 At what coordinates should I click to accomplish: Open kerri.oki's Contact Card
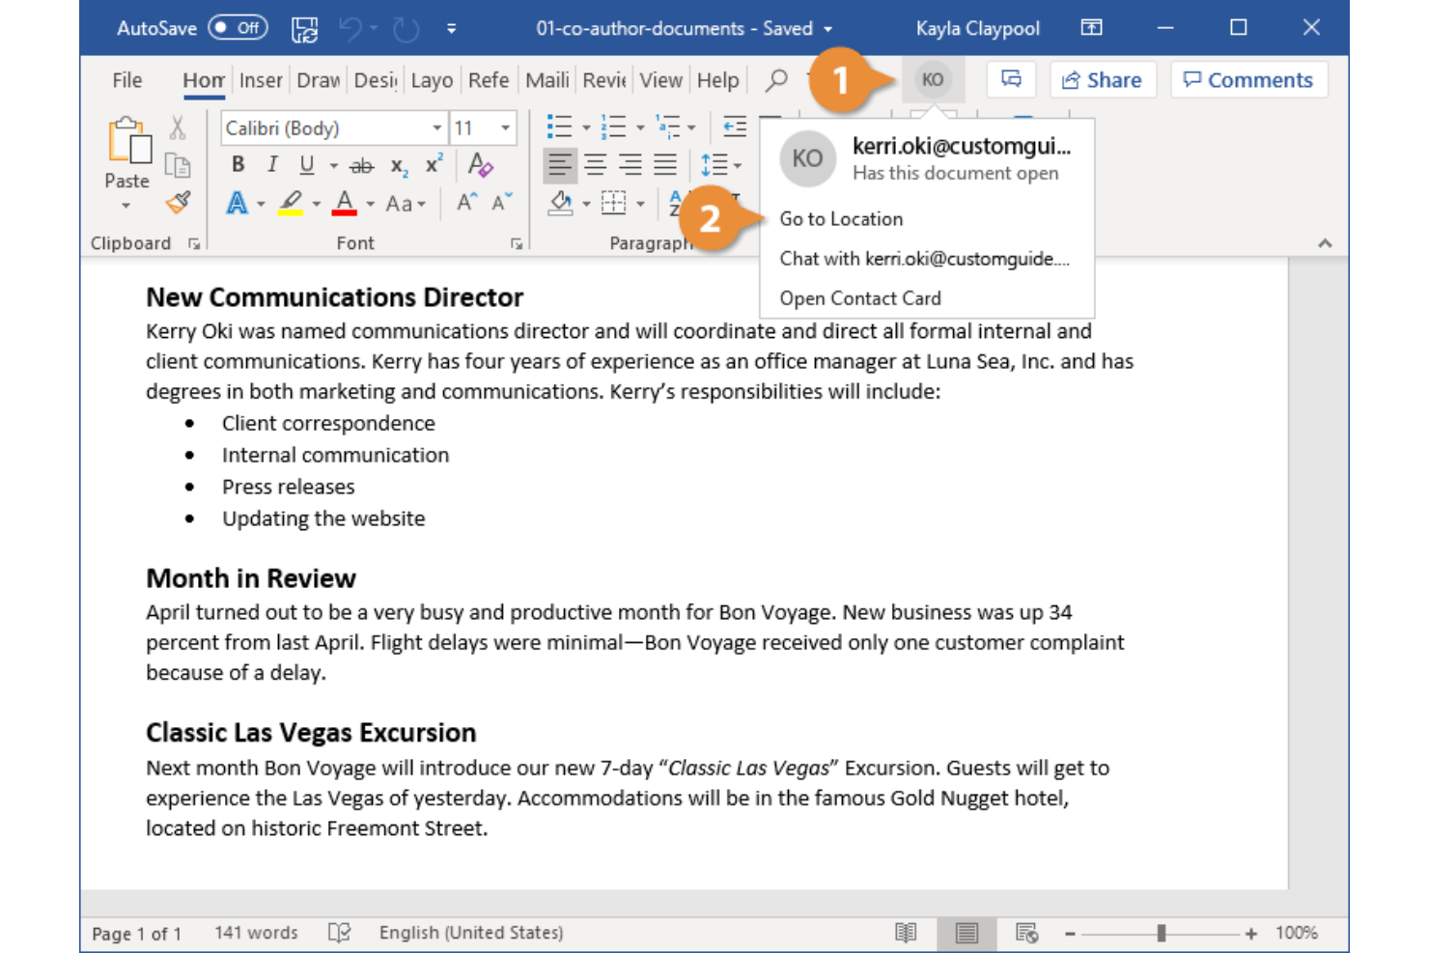pyautogui.click(x=859, y=297)
